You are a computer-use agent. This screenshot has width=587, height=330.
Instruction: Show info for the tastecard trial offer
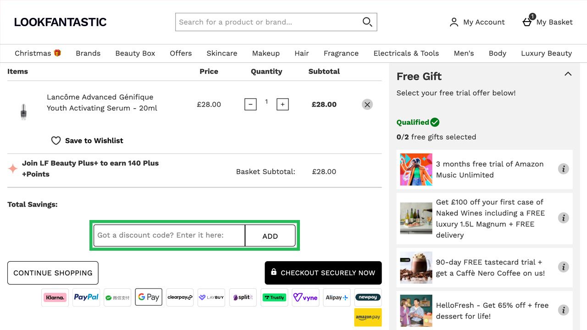pyautogui.click(x=563, y=267)
